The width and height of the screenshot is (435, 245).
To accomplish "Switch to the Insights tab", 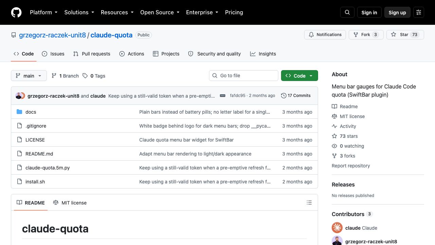I will tap(263, 54).
